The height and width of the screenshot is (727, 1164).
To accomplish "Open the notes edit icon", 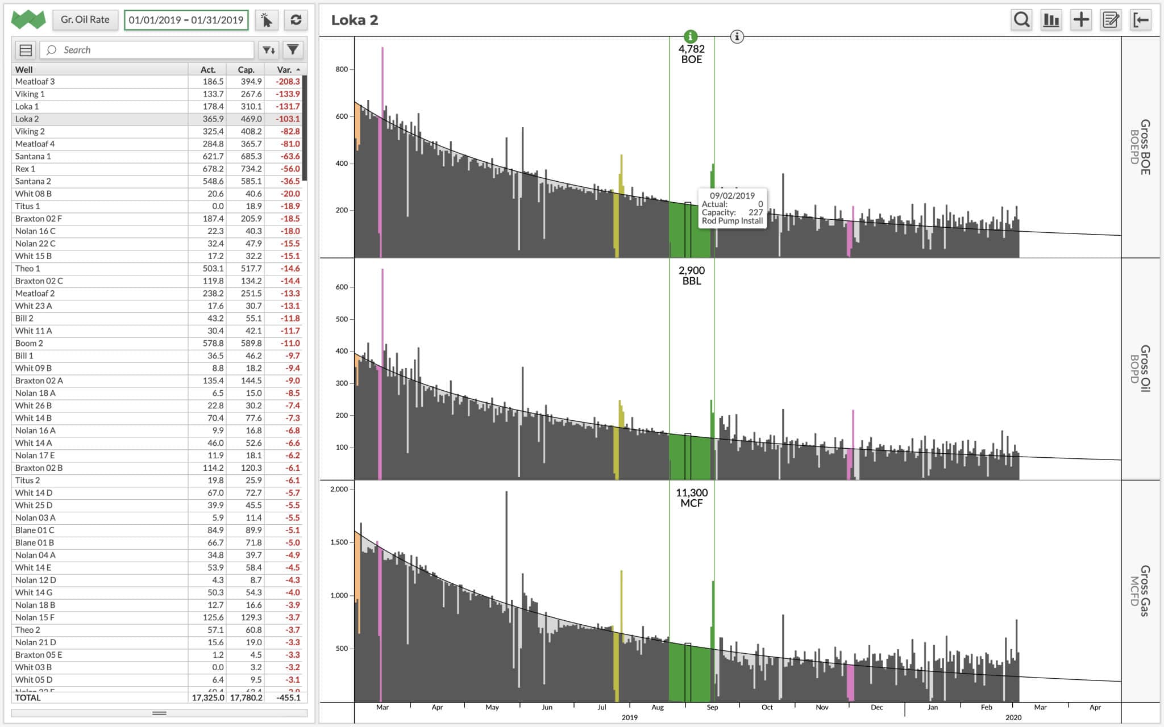I will (1111, 20).
